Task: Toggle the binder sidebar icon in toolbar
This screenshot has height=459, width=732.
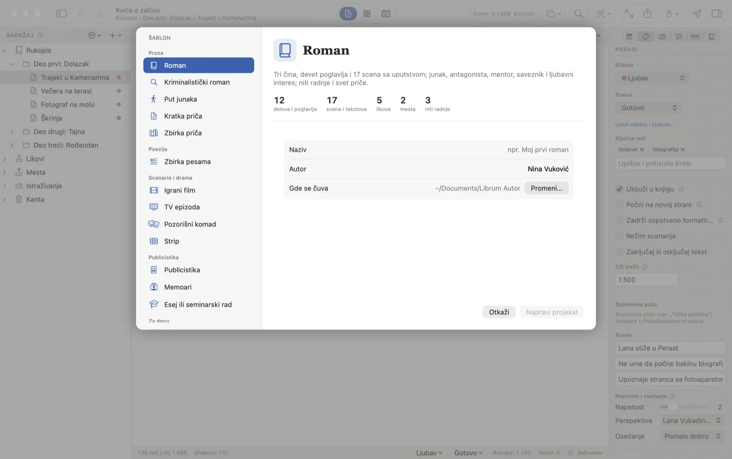Action: 61,14
